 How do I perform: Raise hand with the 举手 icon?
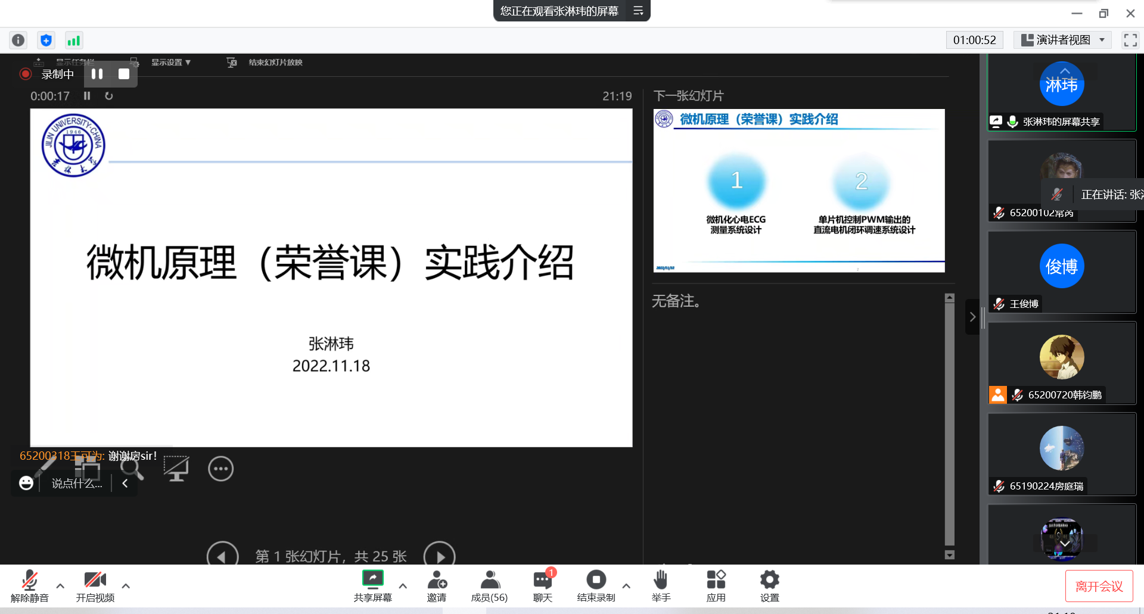661,585
